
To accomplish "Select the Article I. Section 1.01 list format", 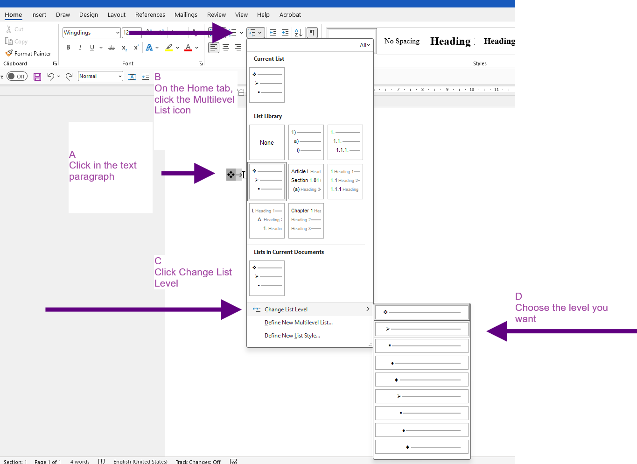I will click(306, 182).
